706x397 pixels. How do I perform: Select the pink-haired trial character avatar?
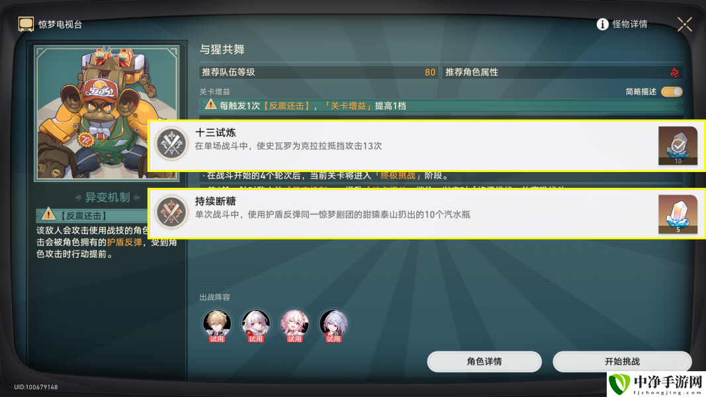pos(294,325)
